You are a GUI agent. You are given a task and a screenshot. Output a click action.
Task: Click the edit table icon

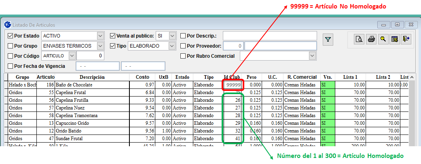click(394, 39)
